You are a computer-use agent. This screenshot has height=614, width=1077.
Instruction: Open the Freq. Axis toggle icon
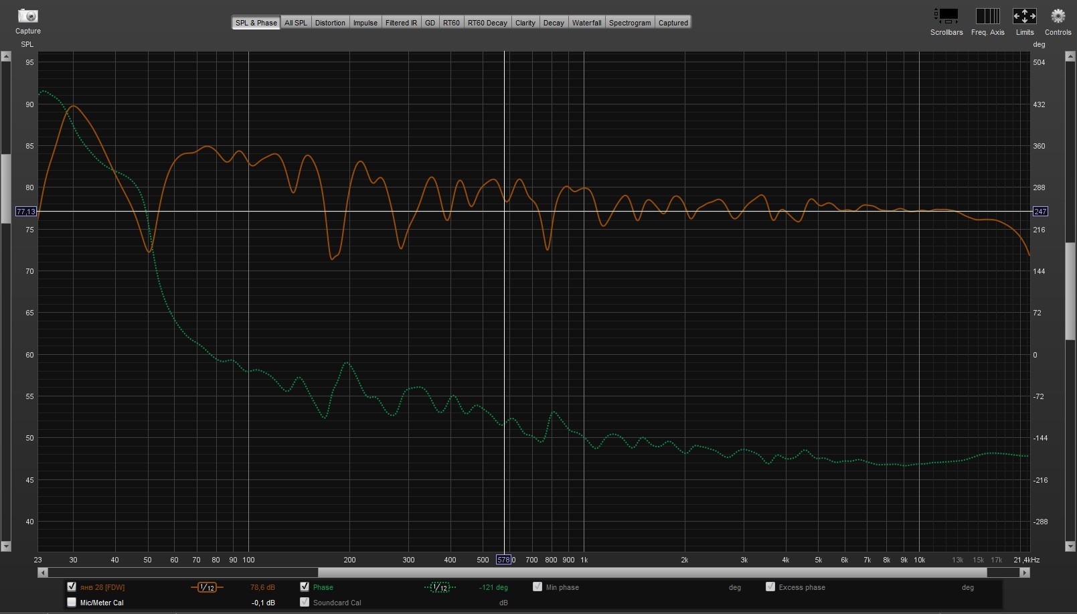pyautogui.click(x=987, y=15)
